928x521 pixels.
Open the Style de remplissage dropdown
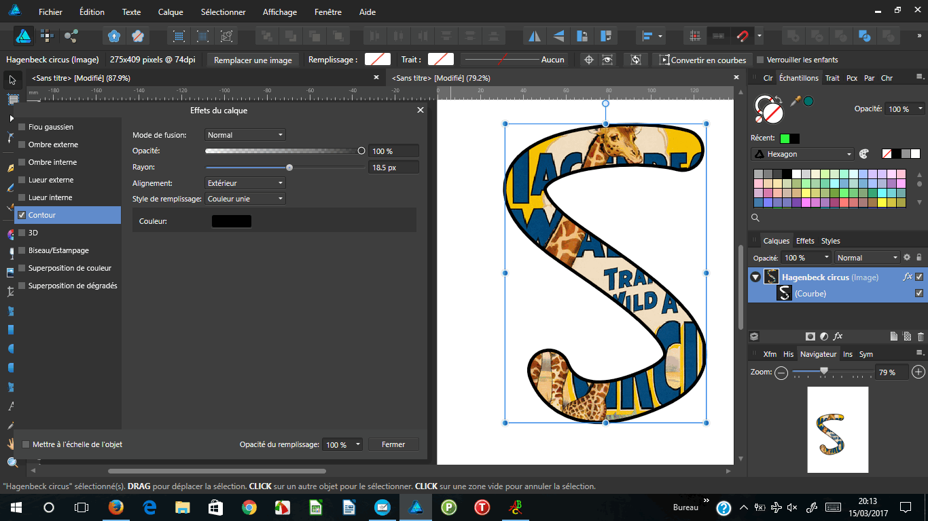245,199
